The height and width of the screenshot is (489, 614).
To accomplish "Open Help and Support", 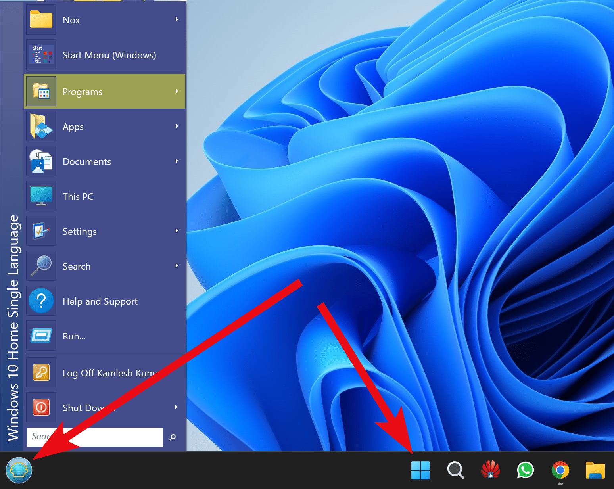I will [100, 301].
